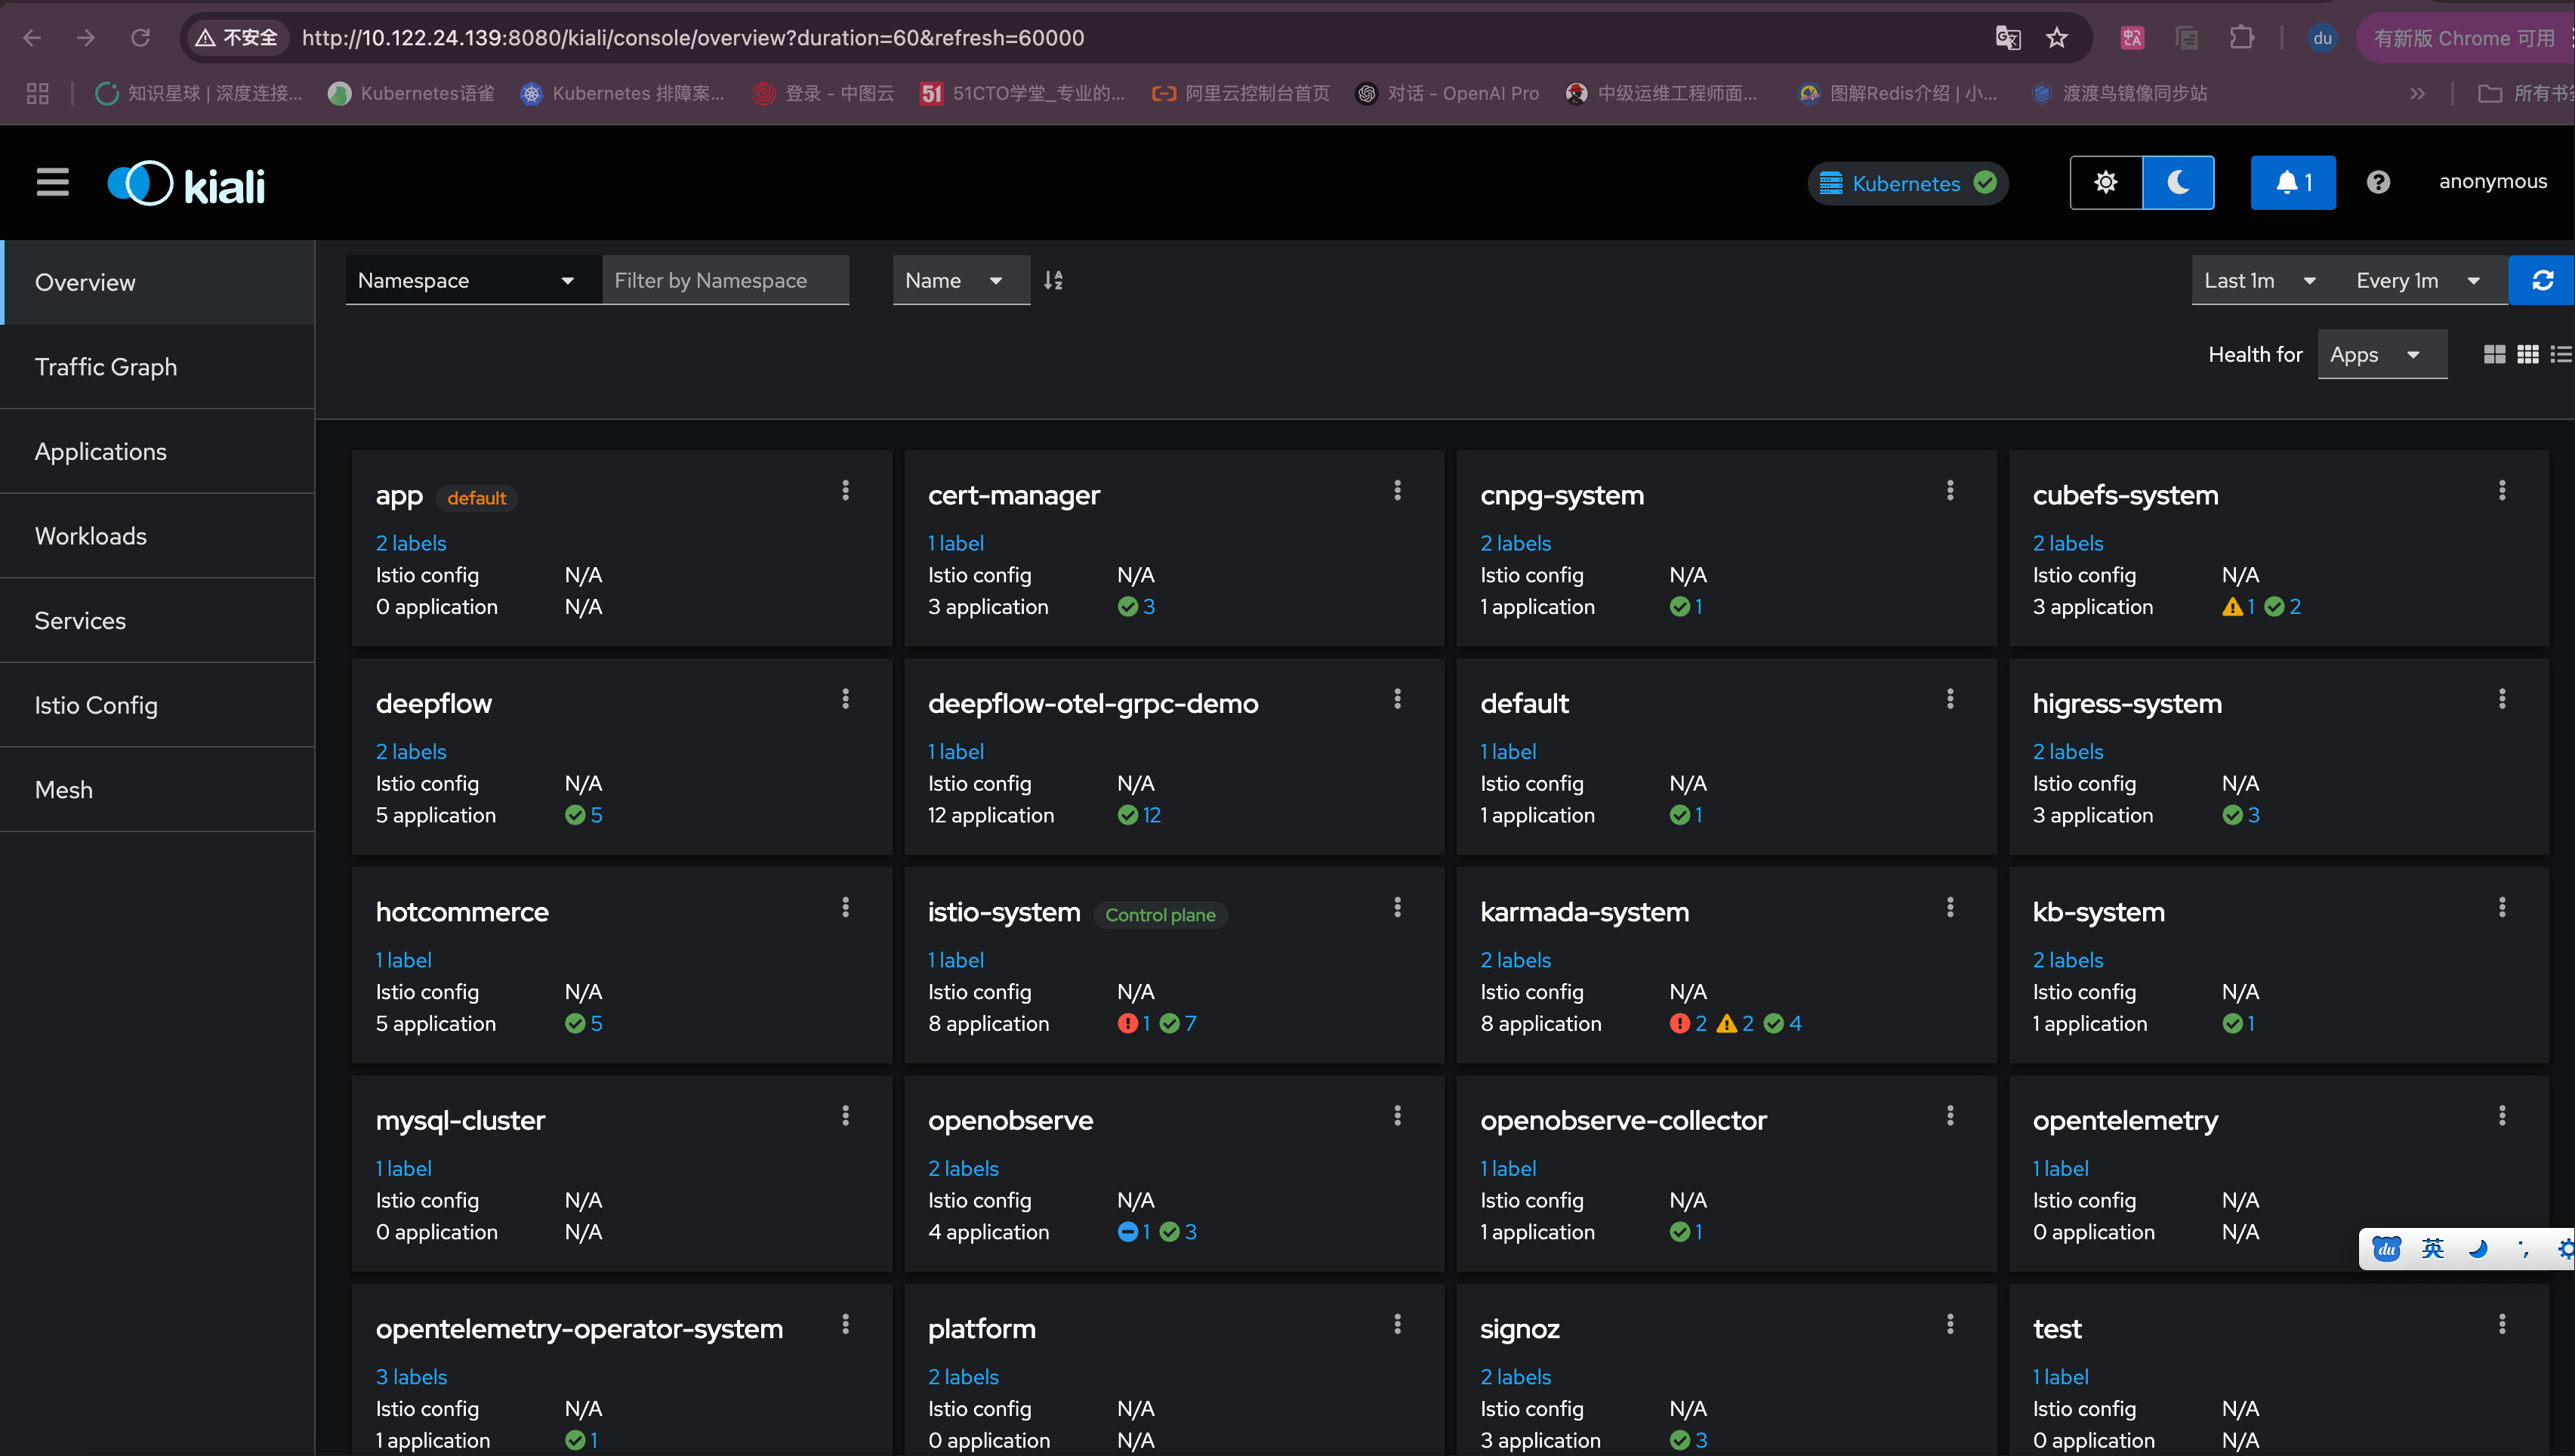The width and height of the screenshot is (2575, 1456).
Task: Open the Applications page
Action: tap(158, 451)
